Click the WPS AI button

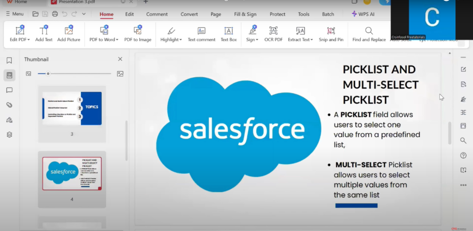[363, 14]
